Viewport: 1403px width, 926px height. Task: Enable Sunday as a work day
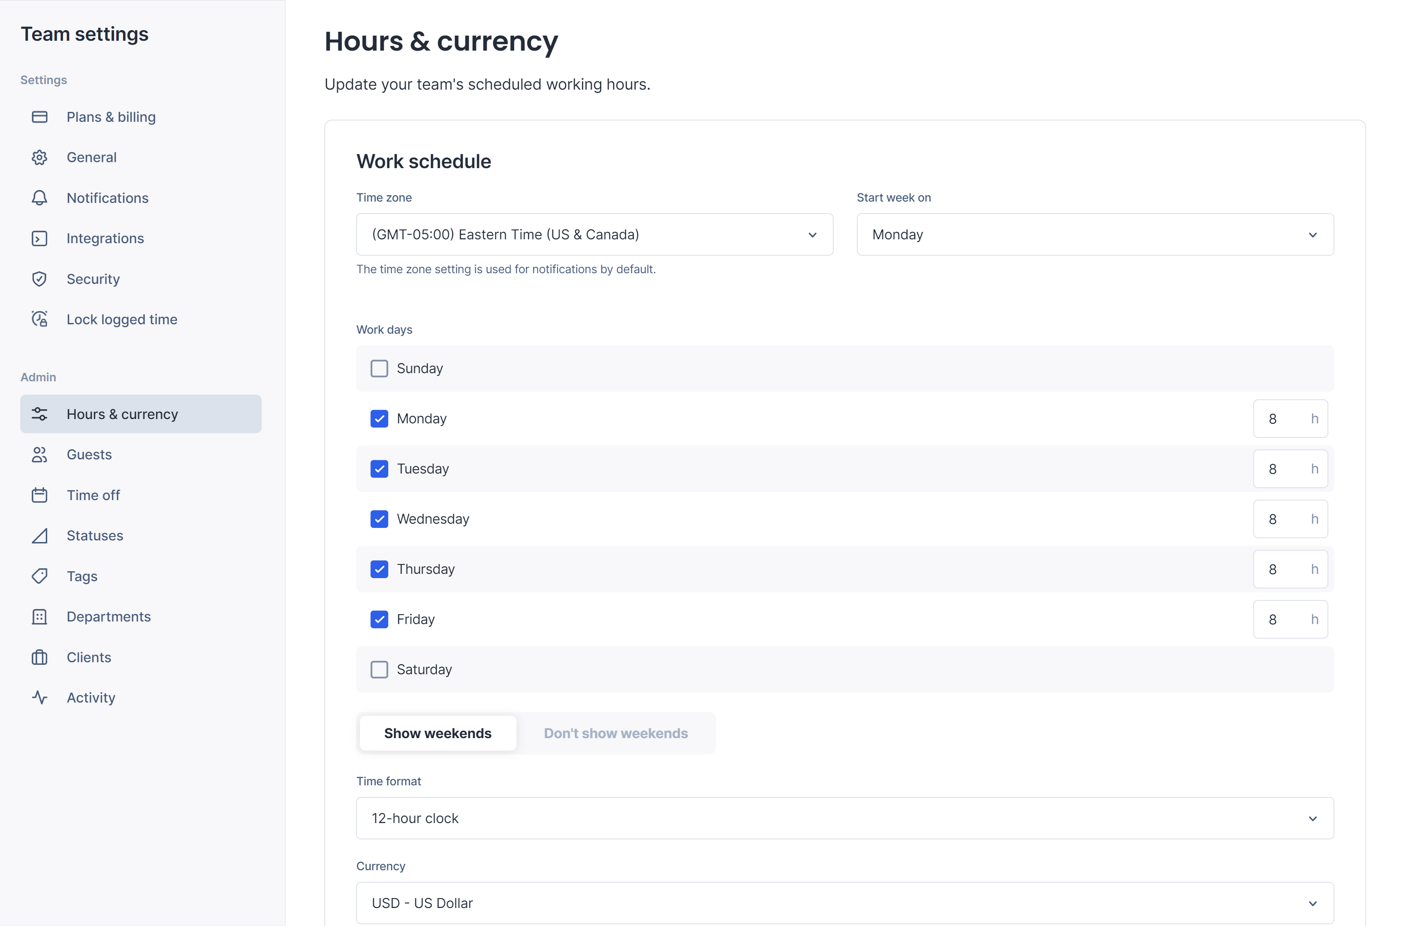tap(379, 368)
